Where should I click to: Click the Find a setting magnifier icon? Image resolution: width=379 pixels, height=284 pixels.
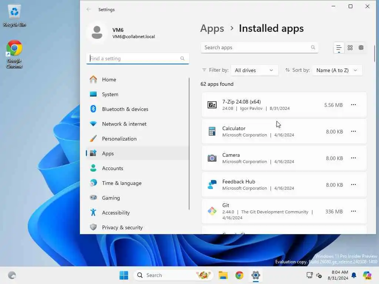coord(182,58)
